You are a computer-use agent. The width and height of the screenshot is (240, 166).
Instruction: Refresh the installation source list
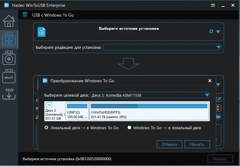pyautogui.click(x=211, y=31)
